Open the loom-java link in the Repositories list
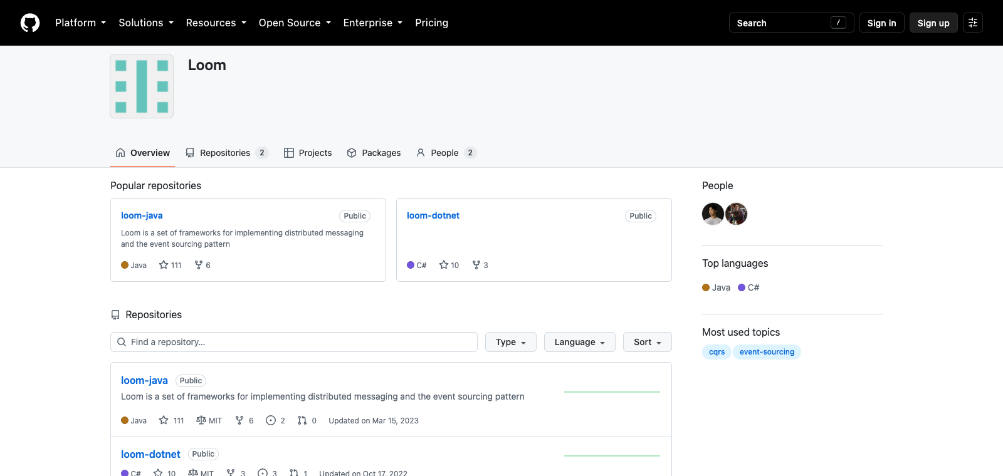Viewport: 1003px width, 476px height. pyautogui.click(x=144, y=380)
